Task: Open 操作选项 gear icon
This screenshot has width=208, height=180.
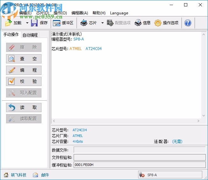Action: coord(158,23)
